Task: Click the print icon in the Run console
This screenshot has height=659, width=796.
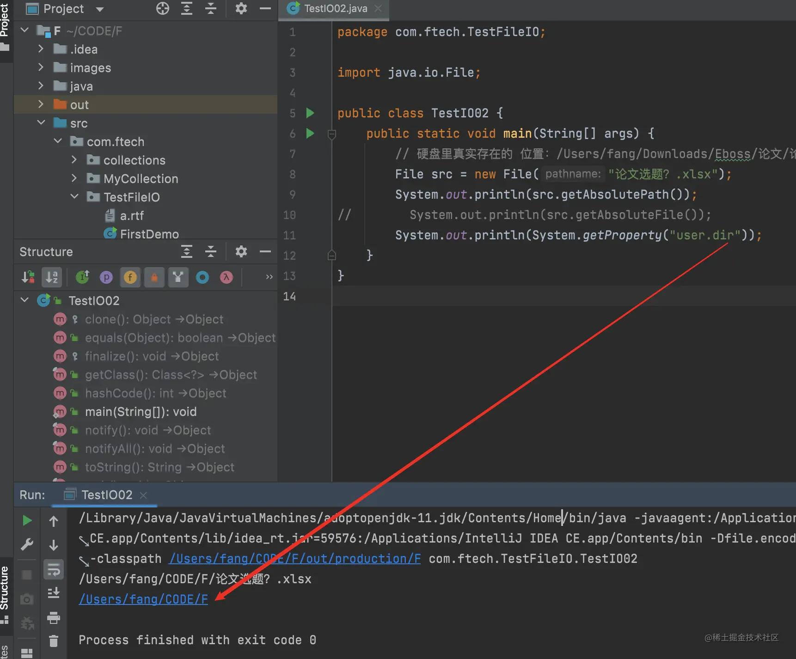Action: 54,617
